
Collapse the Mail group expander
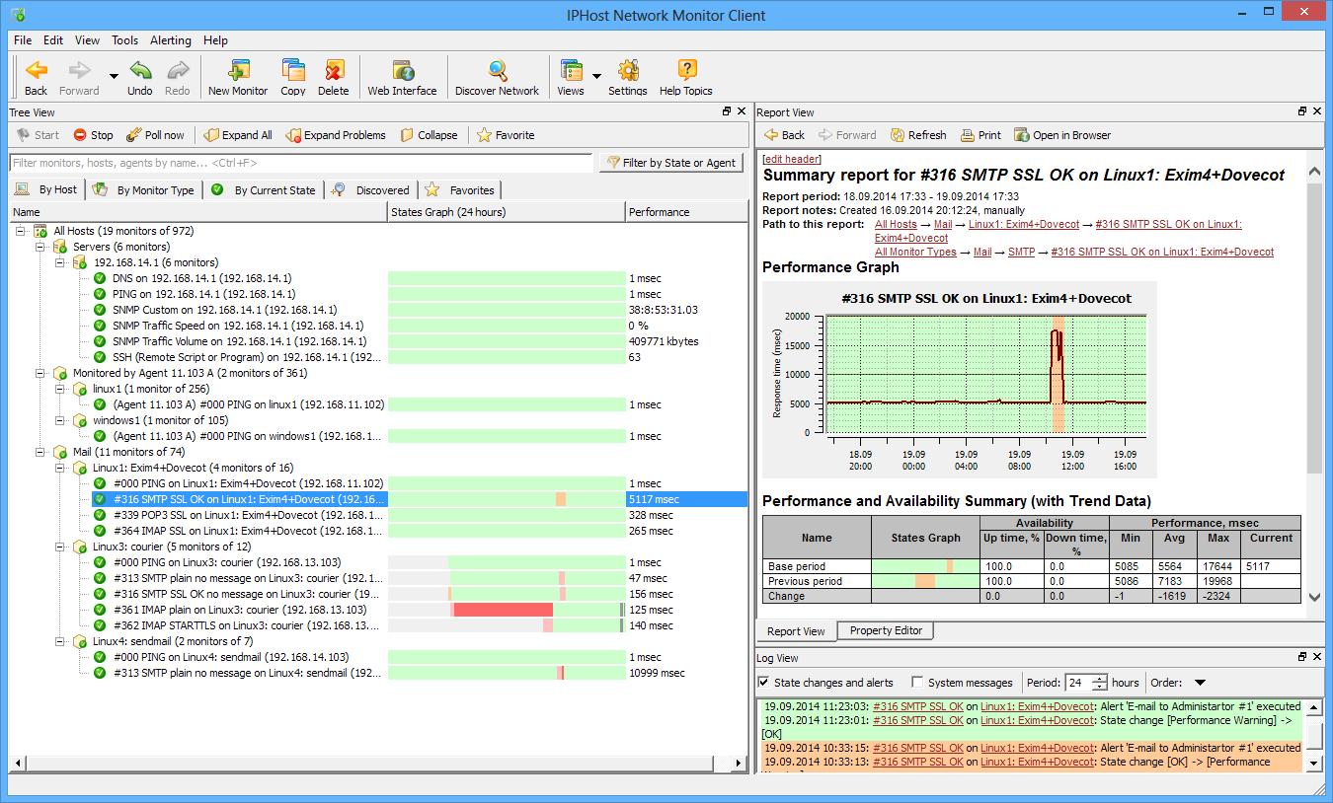click(40, 452)
